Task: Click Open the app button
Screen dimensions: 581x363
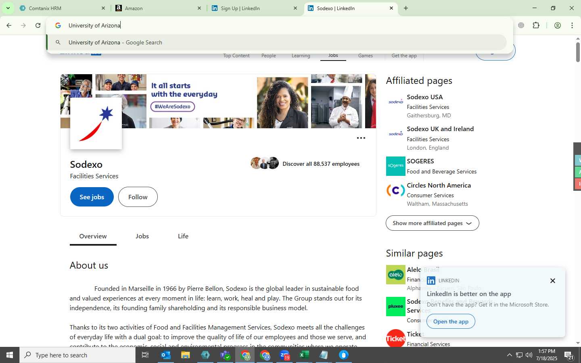Action: pyautogui.click(x=451, y=321)
